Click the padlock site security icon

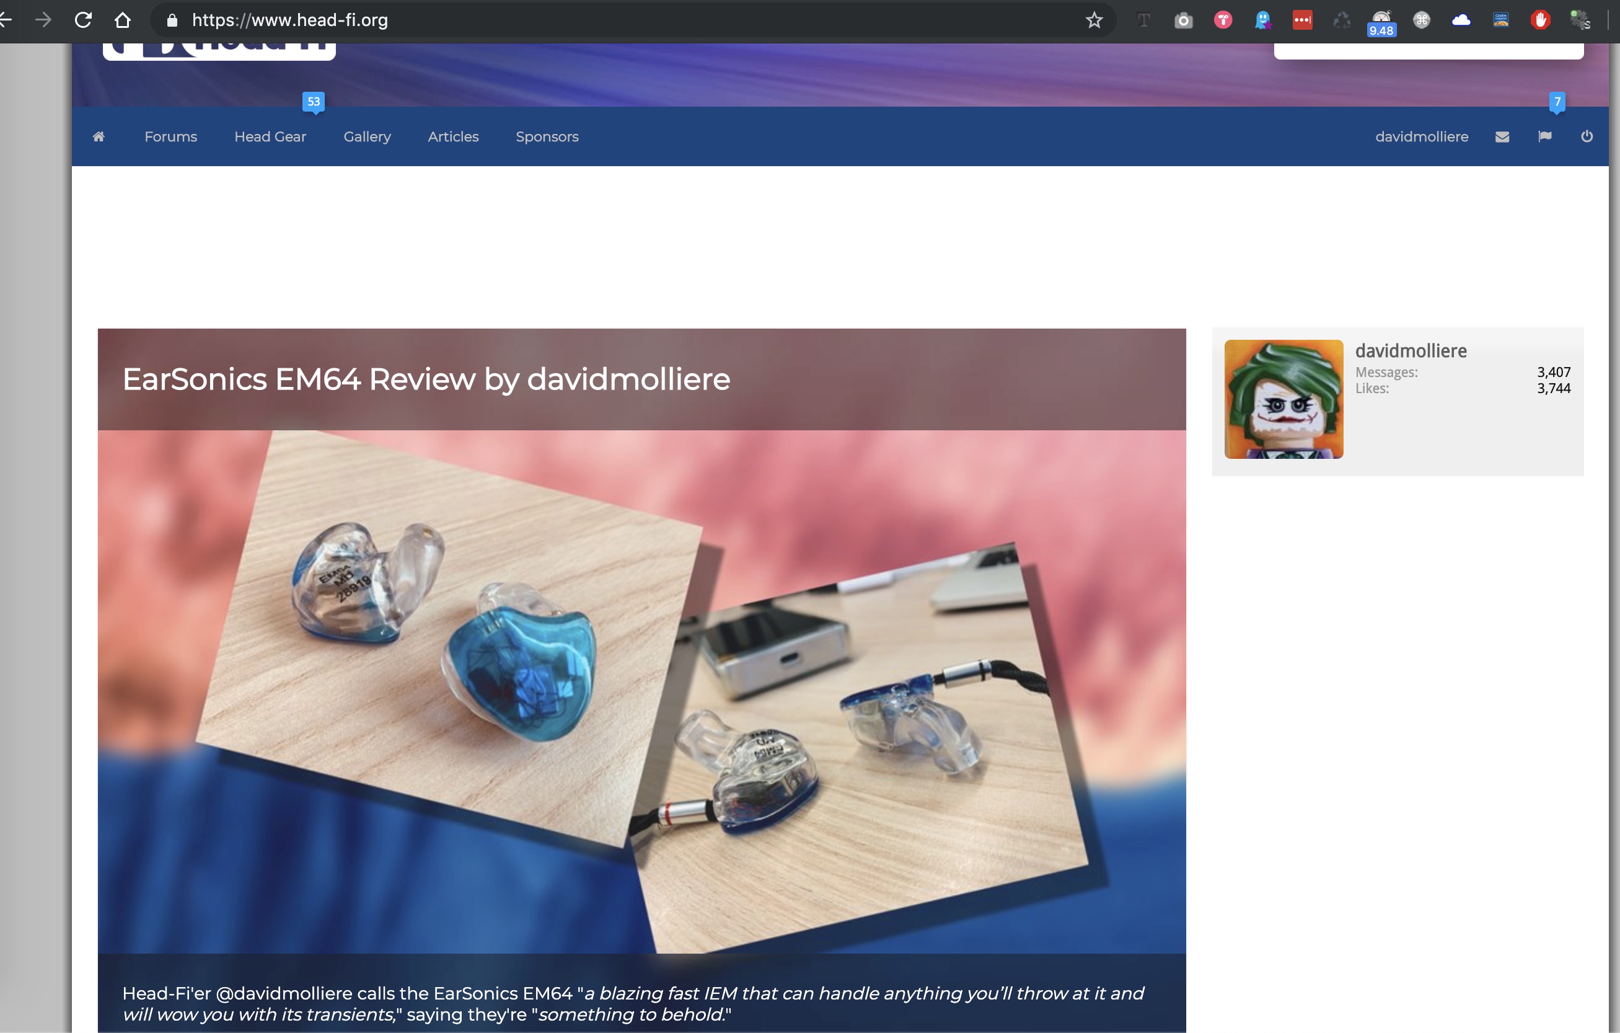coord(172,20)
